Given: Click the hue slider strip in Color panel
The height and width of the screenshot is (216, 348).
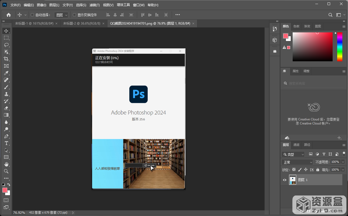Looking at the screenshot, I should point(340,47).
